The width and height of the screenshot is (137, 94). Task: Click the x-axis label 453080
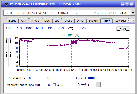point(60,70)
